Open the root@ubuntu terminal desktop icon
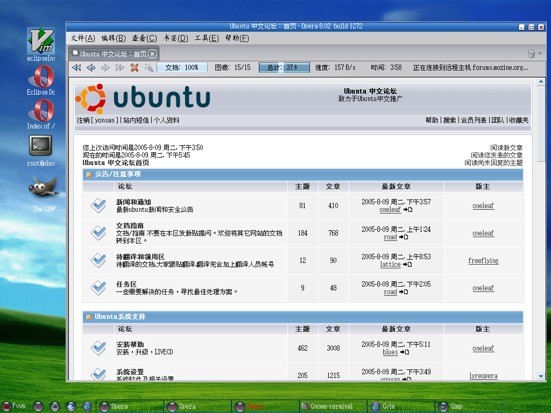 pos(41,151)
